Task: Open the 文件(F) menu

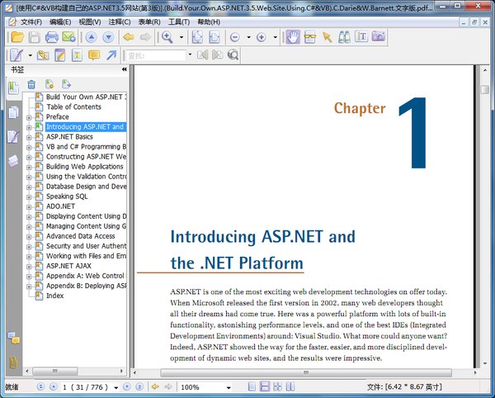Action: tap(31, 22)
